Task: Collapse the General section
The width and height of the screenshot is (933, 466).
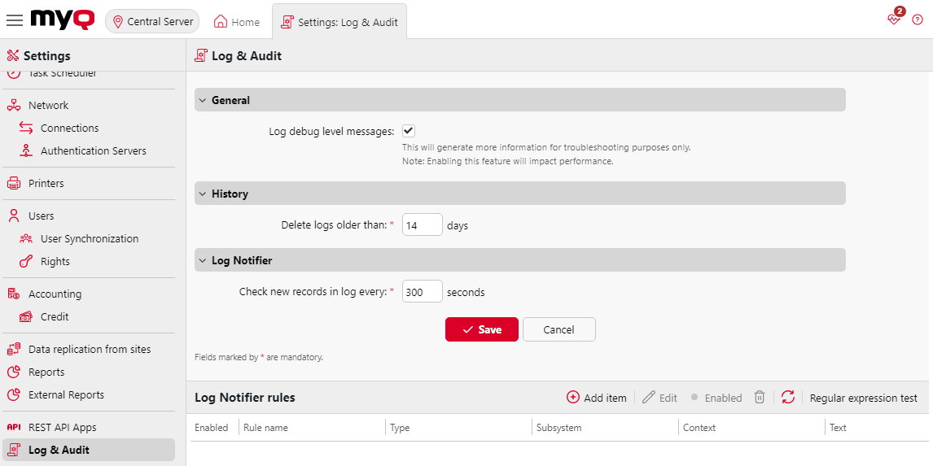Action: [x=204, y=100]
